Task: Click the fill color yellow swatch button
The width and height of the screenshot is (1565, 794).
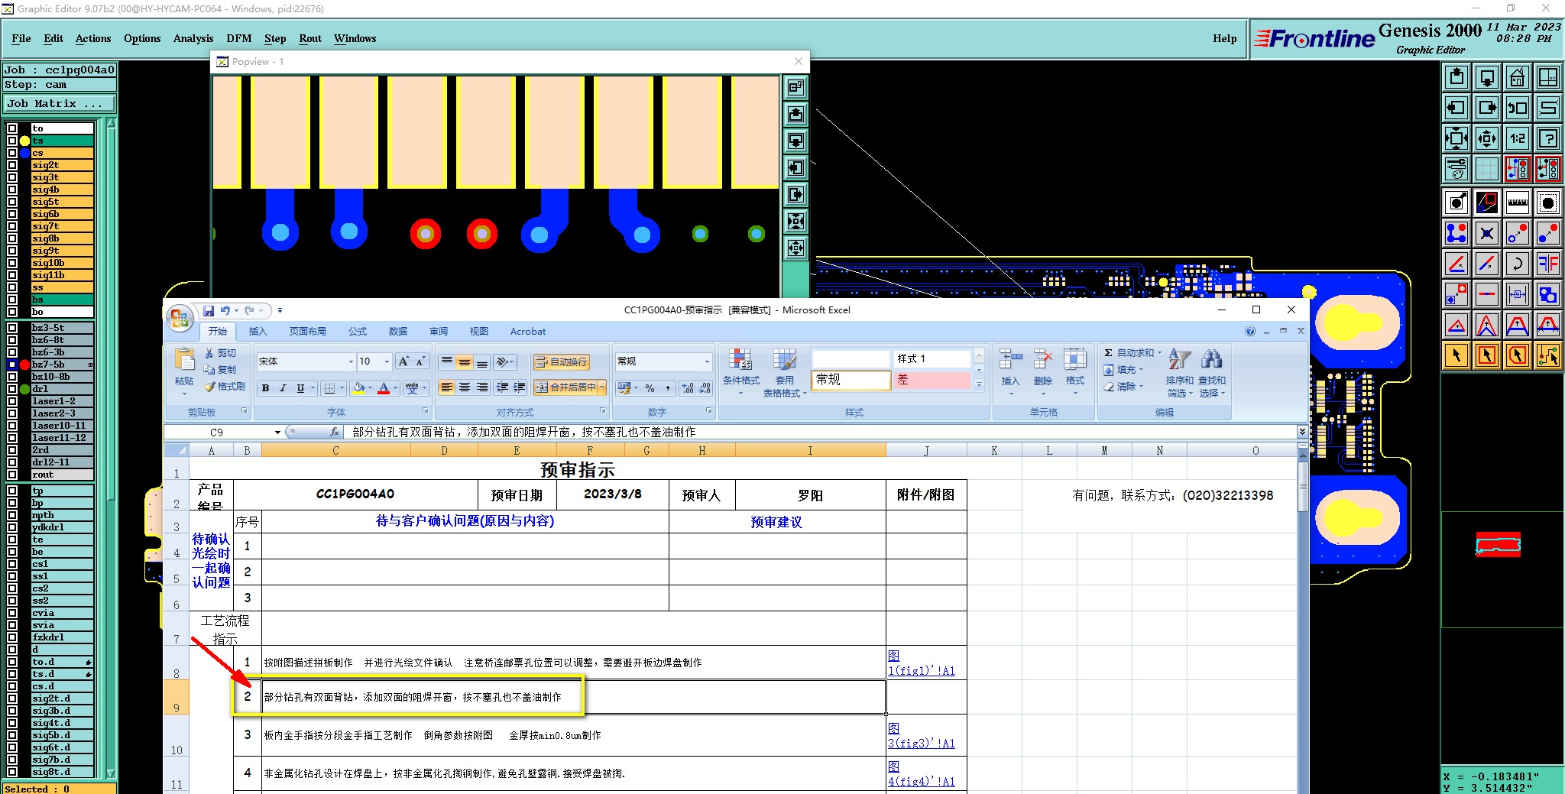Action: (359, 388)
